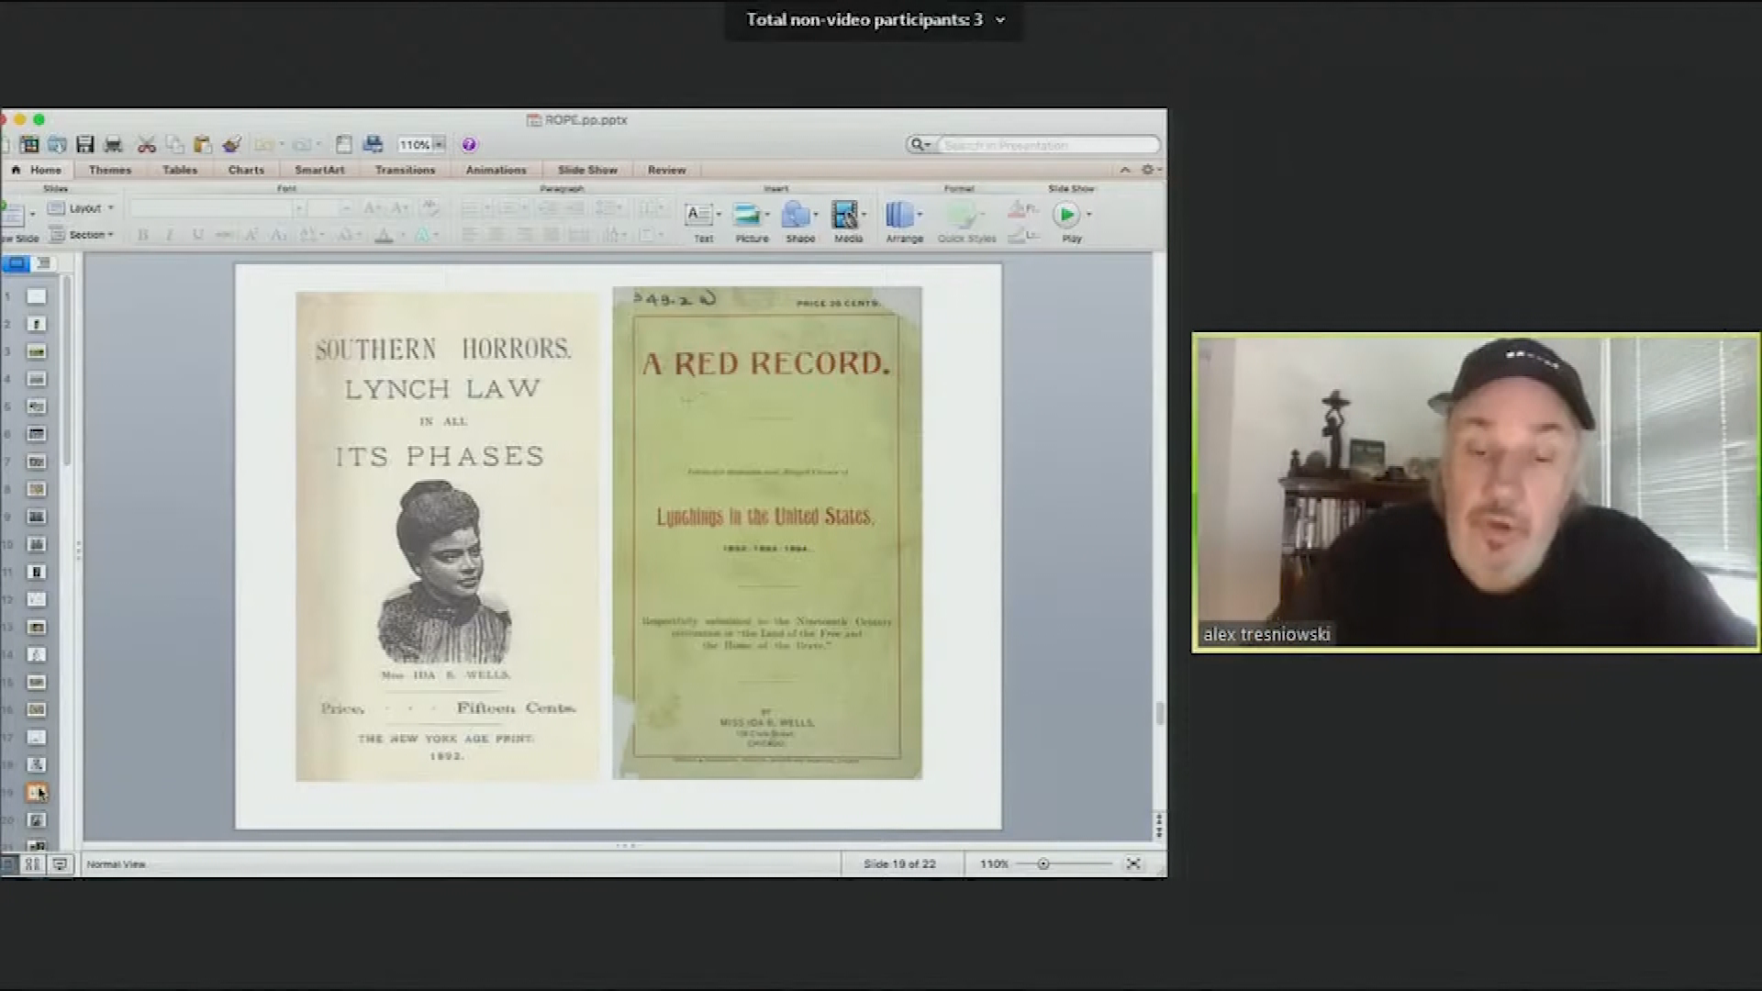The height and width of the screenshot is (991, 1762).
Task: Click the Print icon in toolbar
Action: pyautogui.click(x=114, y=144)
